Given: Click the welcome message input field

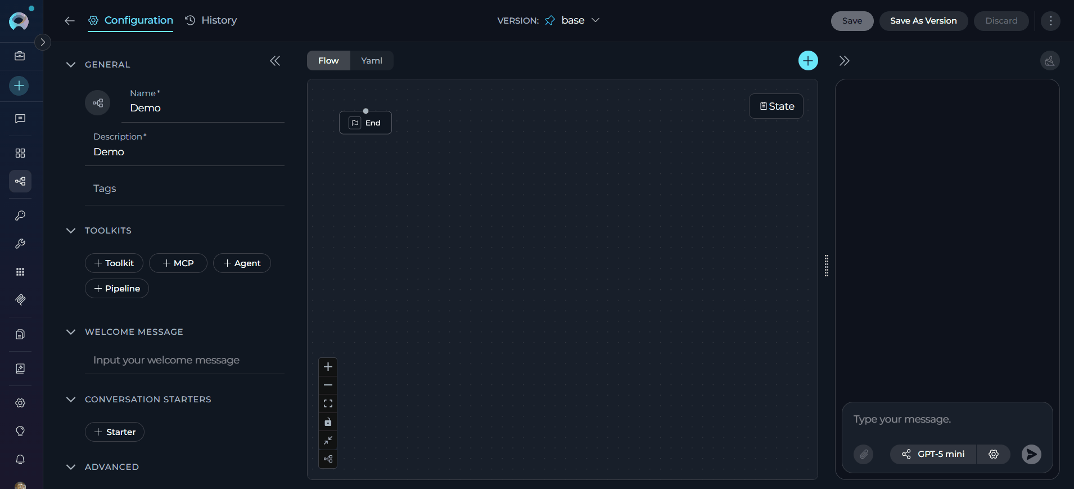Looking at the screenshot, I should (186, 360).
